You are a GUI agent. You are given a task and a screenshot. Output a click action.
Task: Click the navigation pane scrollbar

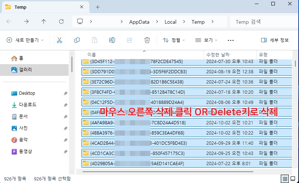pyautogui.click(x=72, y=65)
